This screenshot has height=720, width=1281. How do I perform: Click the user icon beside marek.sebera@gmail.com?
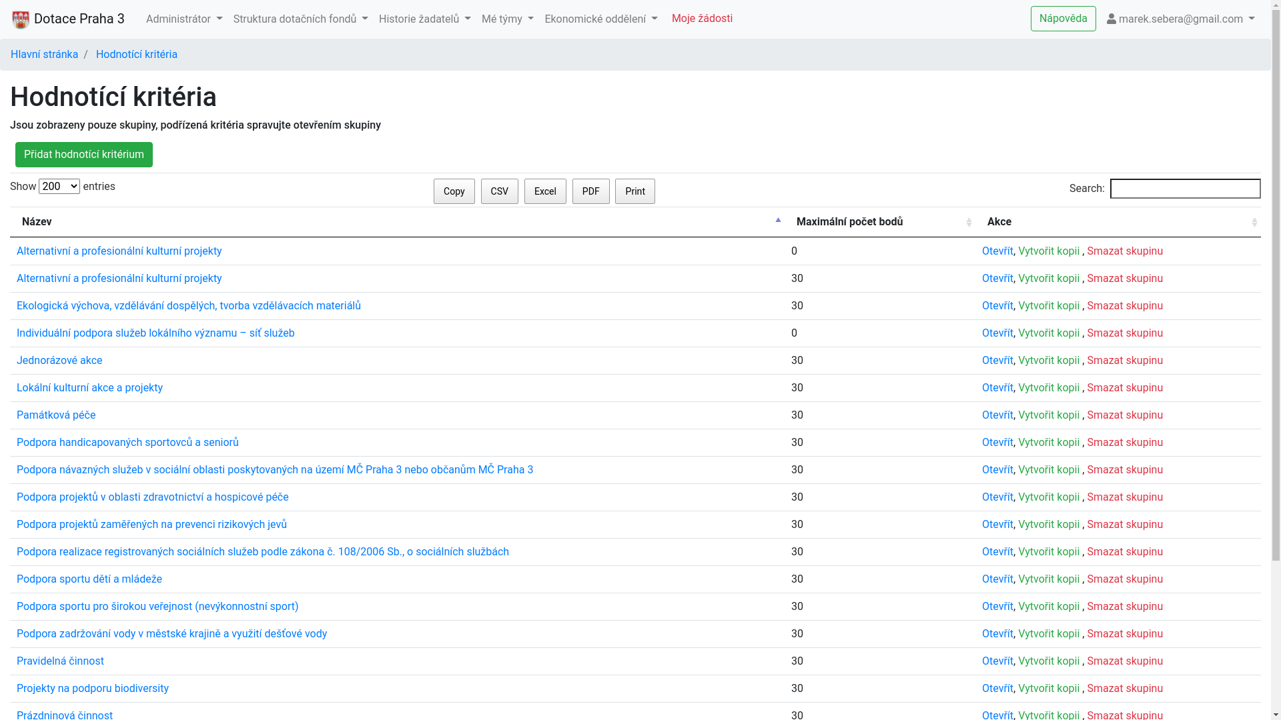tap(1111, 19)
